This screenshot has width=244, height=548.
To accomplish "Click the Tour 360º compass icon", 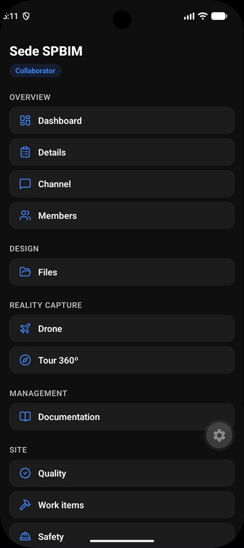I will click(x=25, y=360).
